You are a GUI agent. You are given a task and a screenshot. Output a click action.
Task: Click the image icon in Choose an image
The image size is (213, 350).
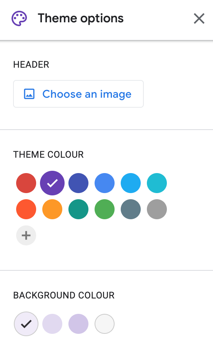(x=29, y=94)
